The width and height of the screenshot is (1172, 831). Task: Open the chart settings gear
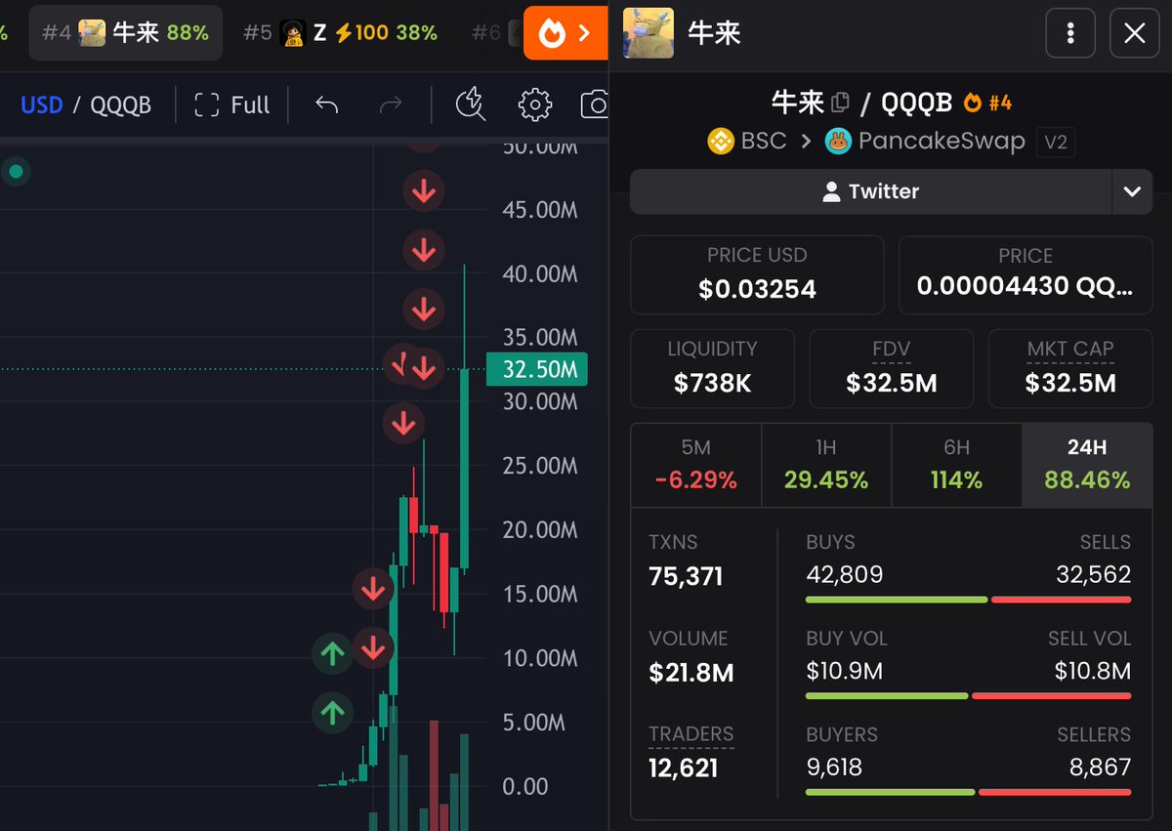[534, 104]
